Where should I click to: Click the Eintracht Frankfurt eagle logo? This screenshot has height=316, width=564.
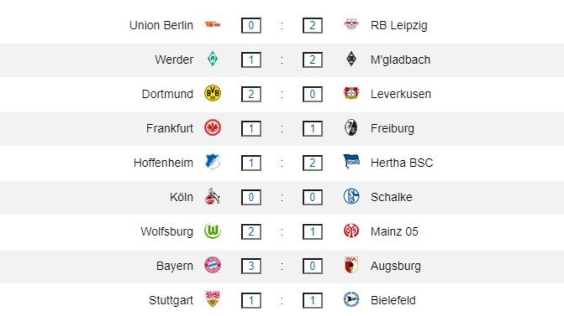(x=212, y=128)
